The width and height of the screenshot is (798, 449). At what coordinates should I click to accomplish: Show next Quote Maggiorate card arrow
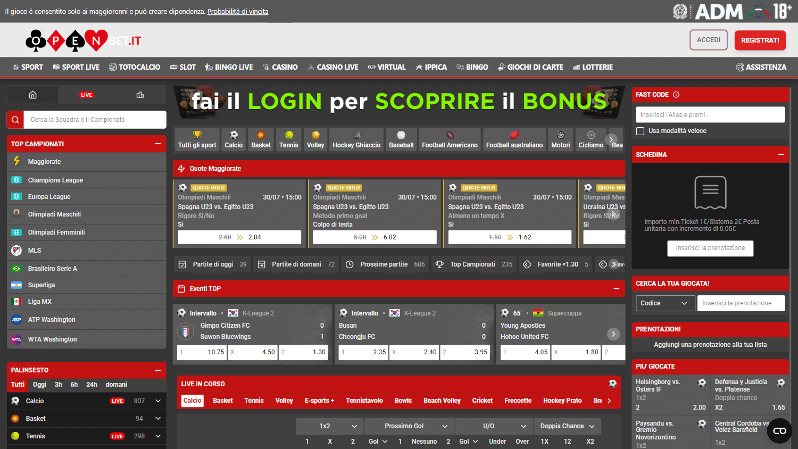click(614, 214)
